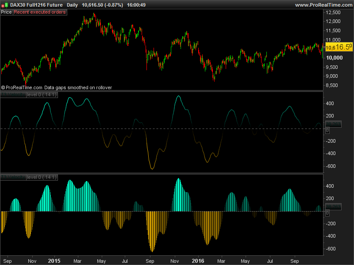Click "T3 Velocity" label in the histogram panel

[13, 178]
